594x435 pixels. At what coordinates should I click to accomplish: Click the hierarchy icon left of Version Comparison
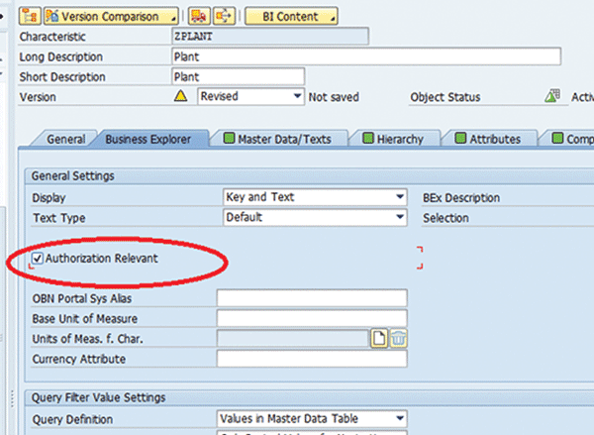tap(30, 16)
